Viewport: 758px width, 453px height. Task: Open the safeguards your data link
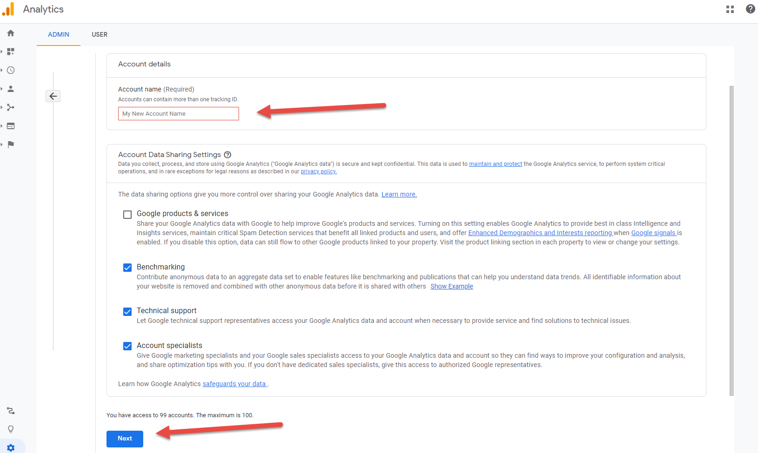[x=234, y=384]
